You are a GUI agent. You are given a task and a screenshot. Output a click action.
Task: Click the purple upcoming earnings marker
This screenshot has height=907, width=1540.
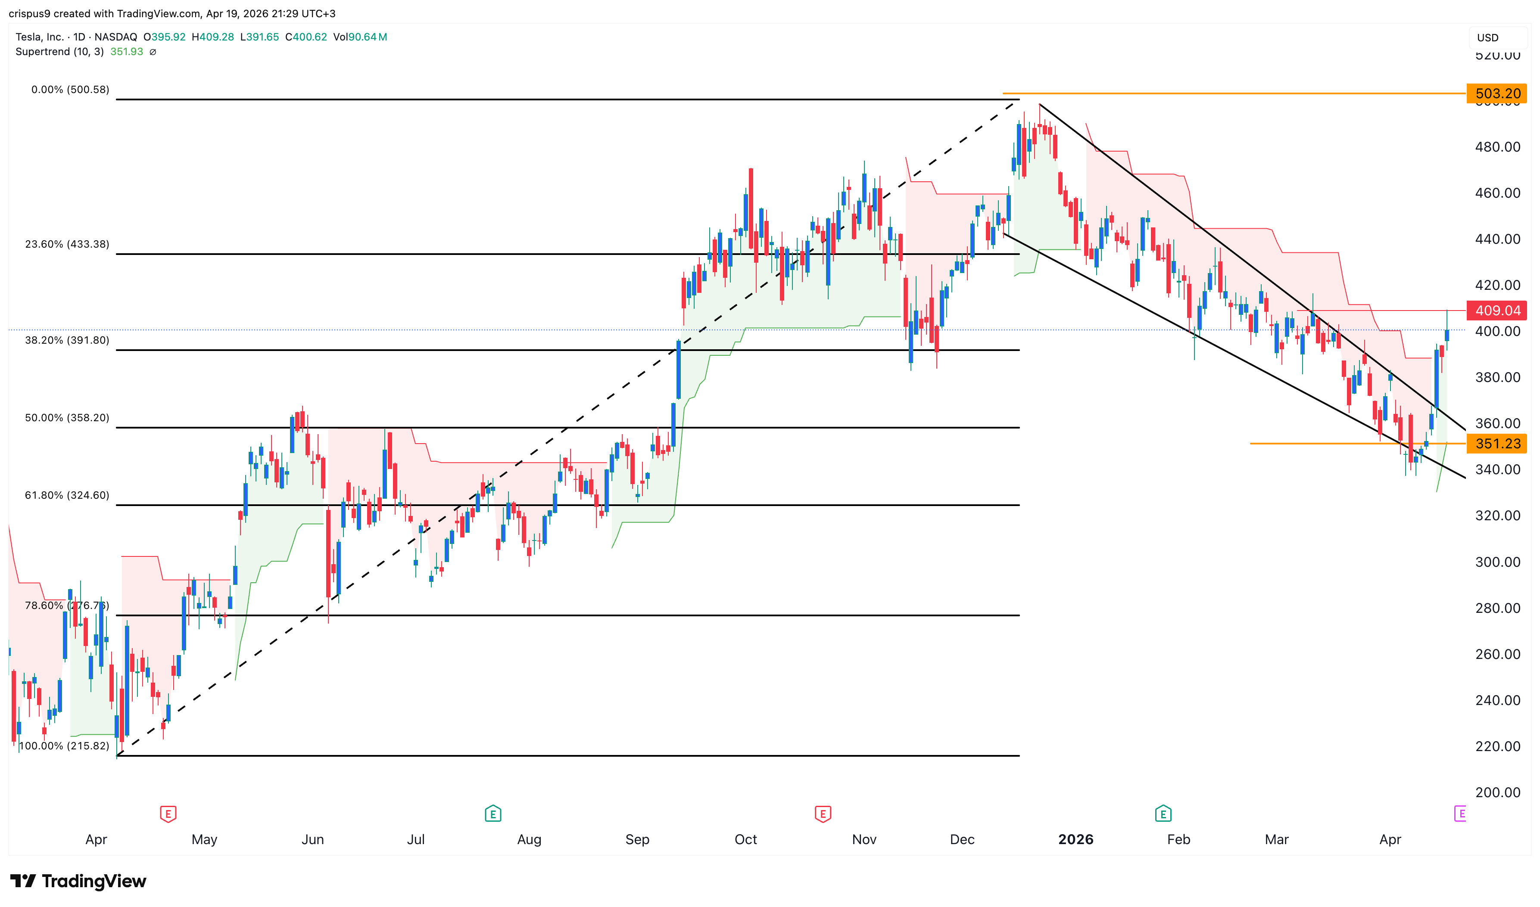click(x=1460, y=814)
